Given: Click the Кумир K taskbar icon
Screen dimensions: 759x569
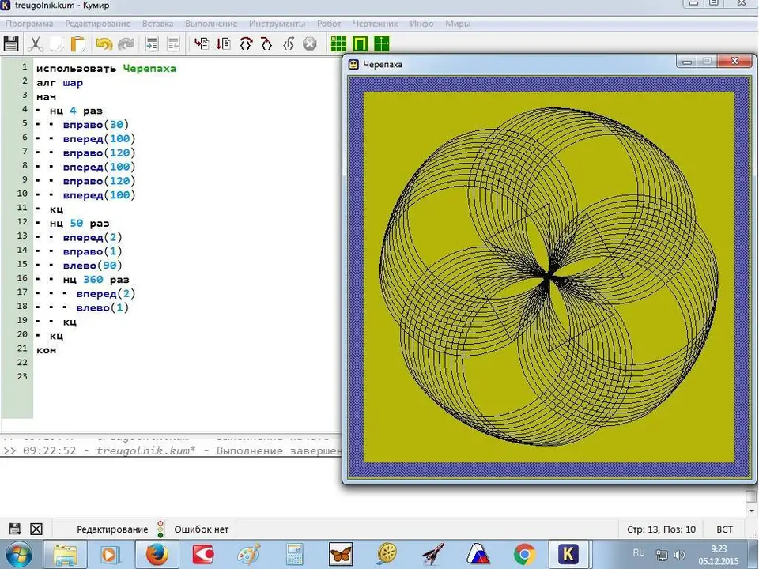Looking at the screenshot, I should point(568,555).
